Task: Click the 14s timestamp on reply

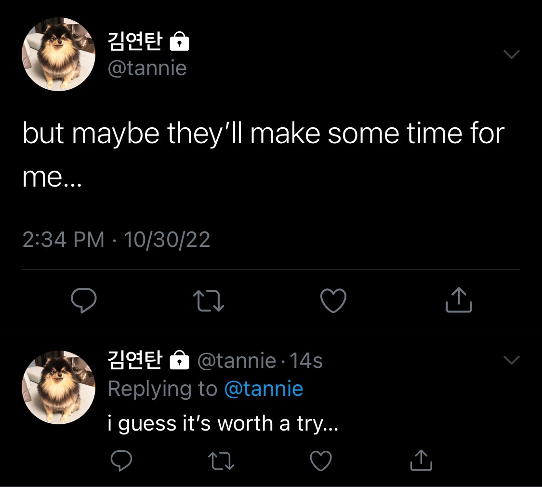Action: point(306,361)
